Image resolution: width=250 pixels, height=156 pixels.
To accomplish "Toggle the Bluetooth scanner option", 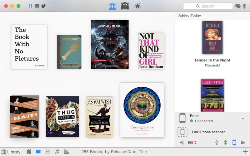I will click(x=225, y=143).
